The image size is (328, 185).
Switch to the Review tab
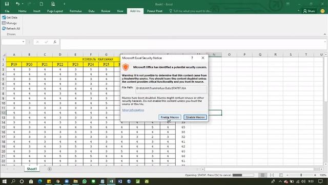(x=106, y=11)
